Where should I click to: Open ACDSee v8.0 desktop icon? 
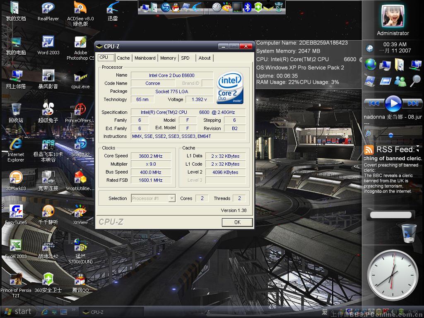[80, 14]
